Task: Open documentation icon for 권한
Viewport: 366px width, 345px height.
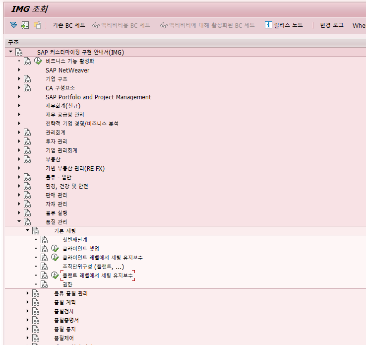Action: [x=44, y=284]
